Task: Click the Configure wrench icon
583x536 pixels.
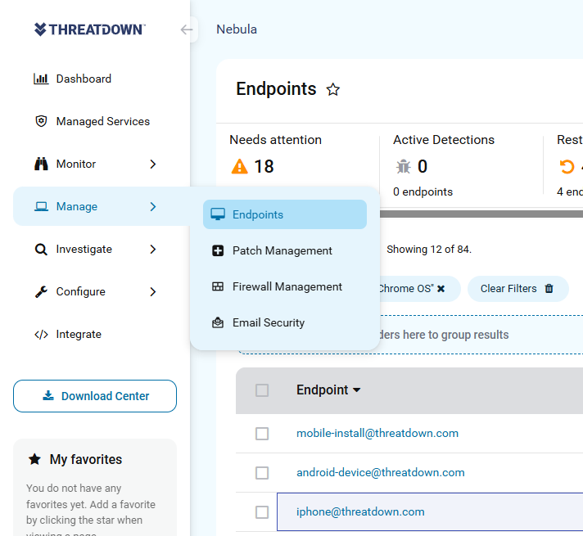Action: 41,292
